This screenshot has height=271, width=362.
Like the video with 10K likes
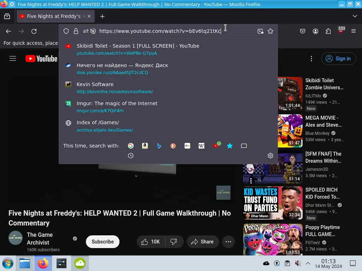[151, 241]
